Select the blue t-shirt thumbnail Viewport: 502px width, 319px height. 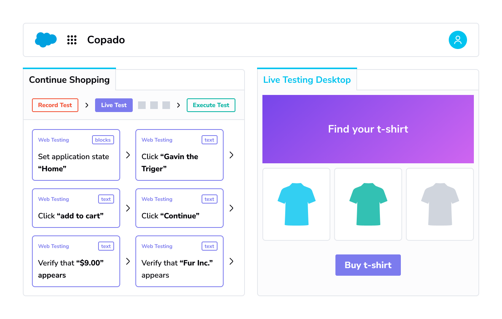(296, 204)
